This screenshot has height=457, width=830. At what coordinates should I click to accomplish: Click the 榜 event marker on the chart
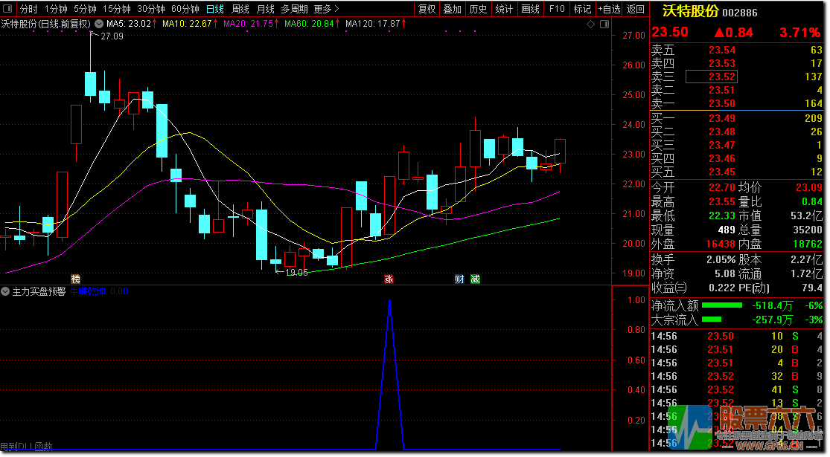point(75,279)
